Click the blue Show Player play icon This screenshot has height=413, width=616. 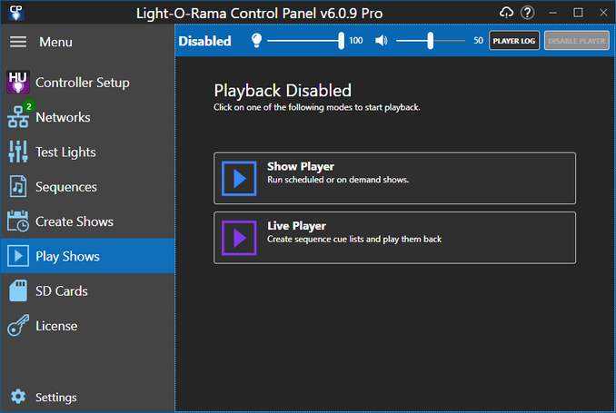(x=239, y=178)
